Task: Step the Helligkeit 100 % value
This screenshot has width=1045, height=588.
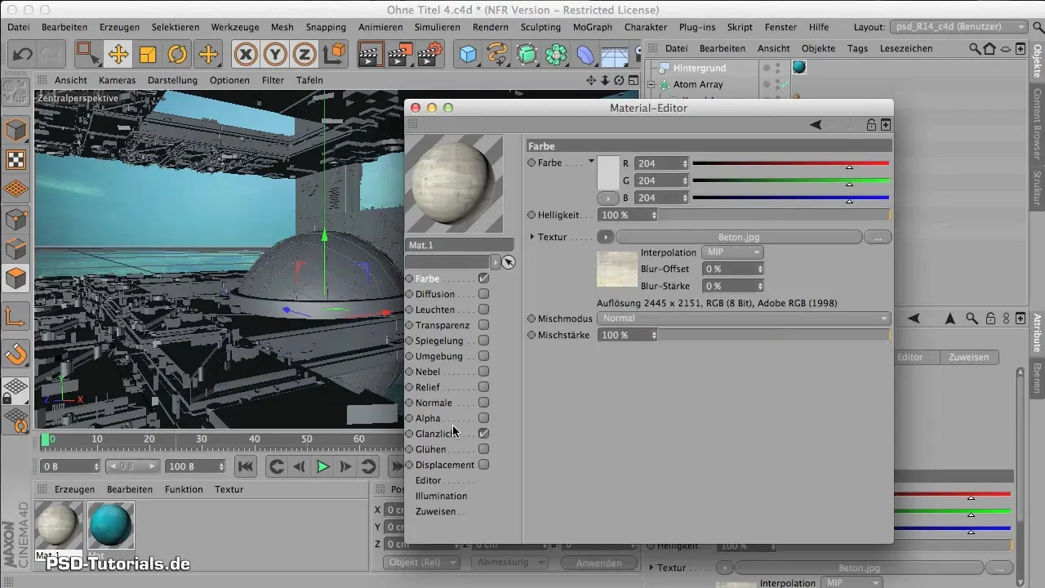Action: click(654, 215)
